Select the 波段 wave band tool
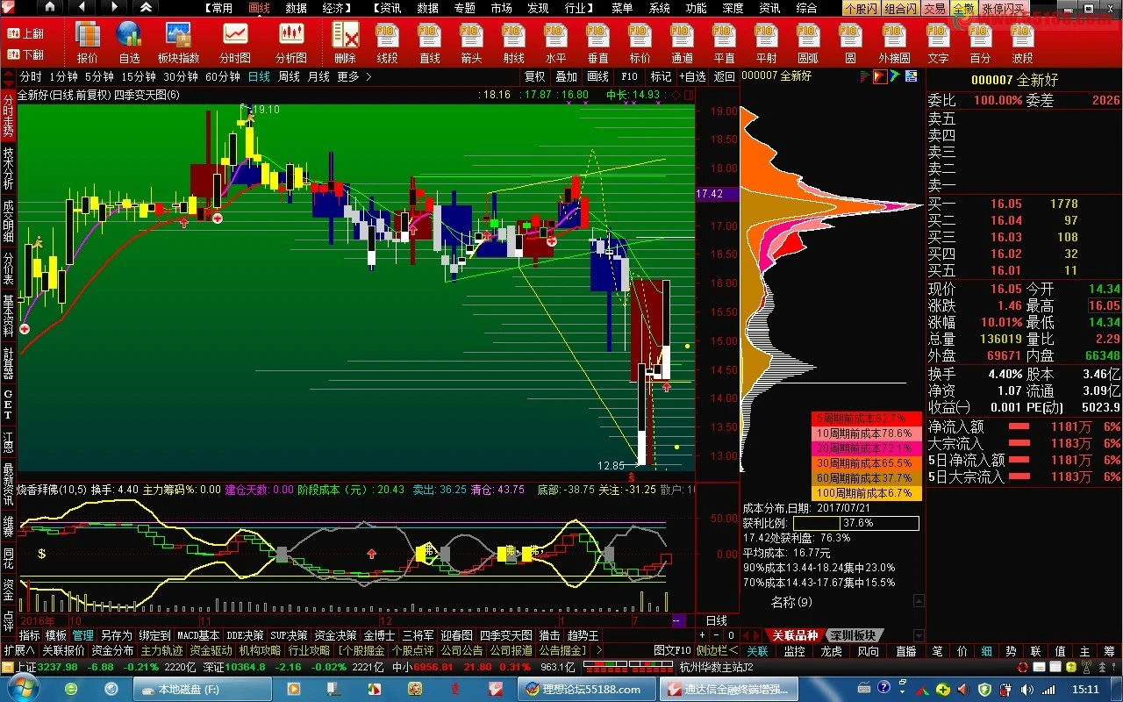 coord(1022,42)
